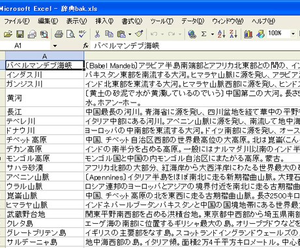
Task: Select cell インダス川
Action: point(44,74)
